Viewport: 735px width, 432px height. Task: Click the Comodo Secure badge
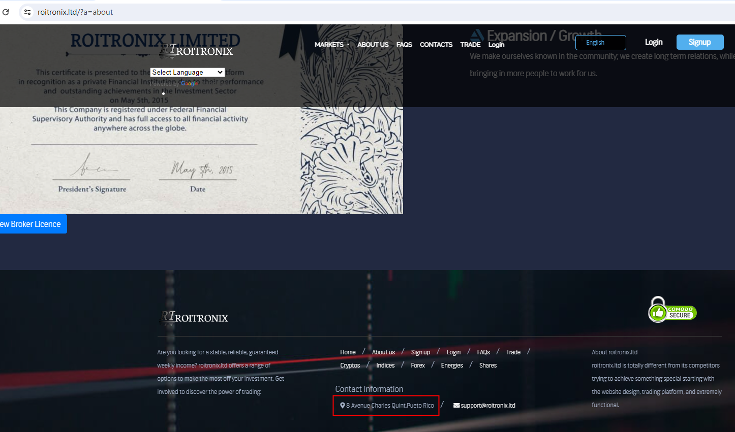(672, 310)
